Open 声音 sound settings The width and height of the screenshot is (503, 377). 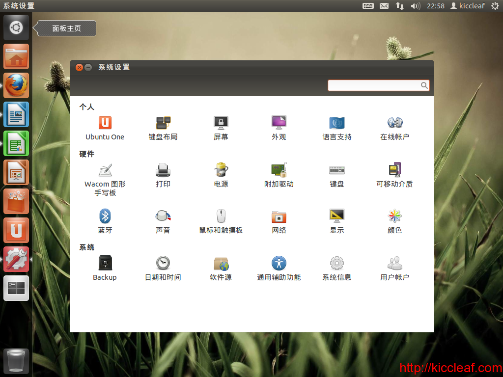click(163, 221)
